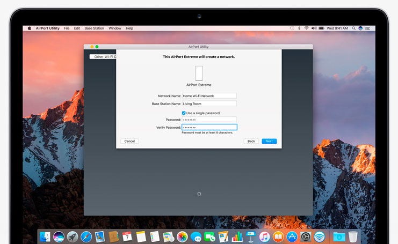Image resolution: width=398 pixels, height=244 pixels.
Task: Open Notification Center list icon
Action: pos(367,28)
